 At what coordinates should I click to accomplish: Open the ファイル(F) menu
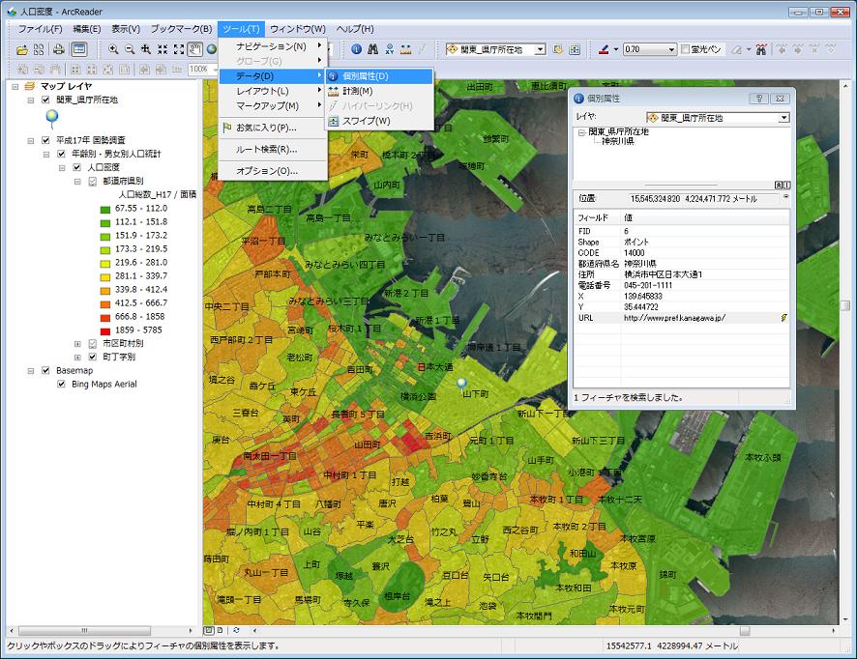click(x=41, y=29)
